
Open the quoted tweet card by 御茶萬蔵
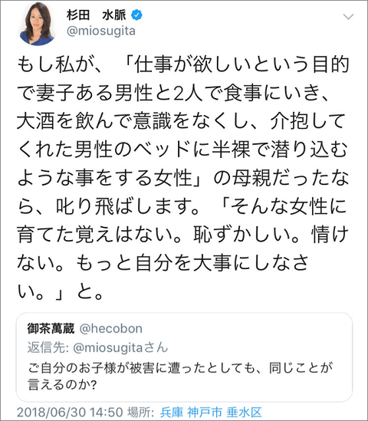184,357
